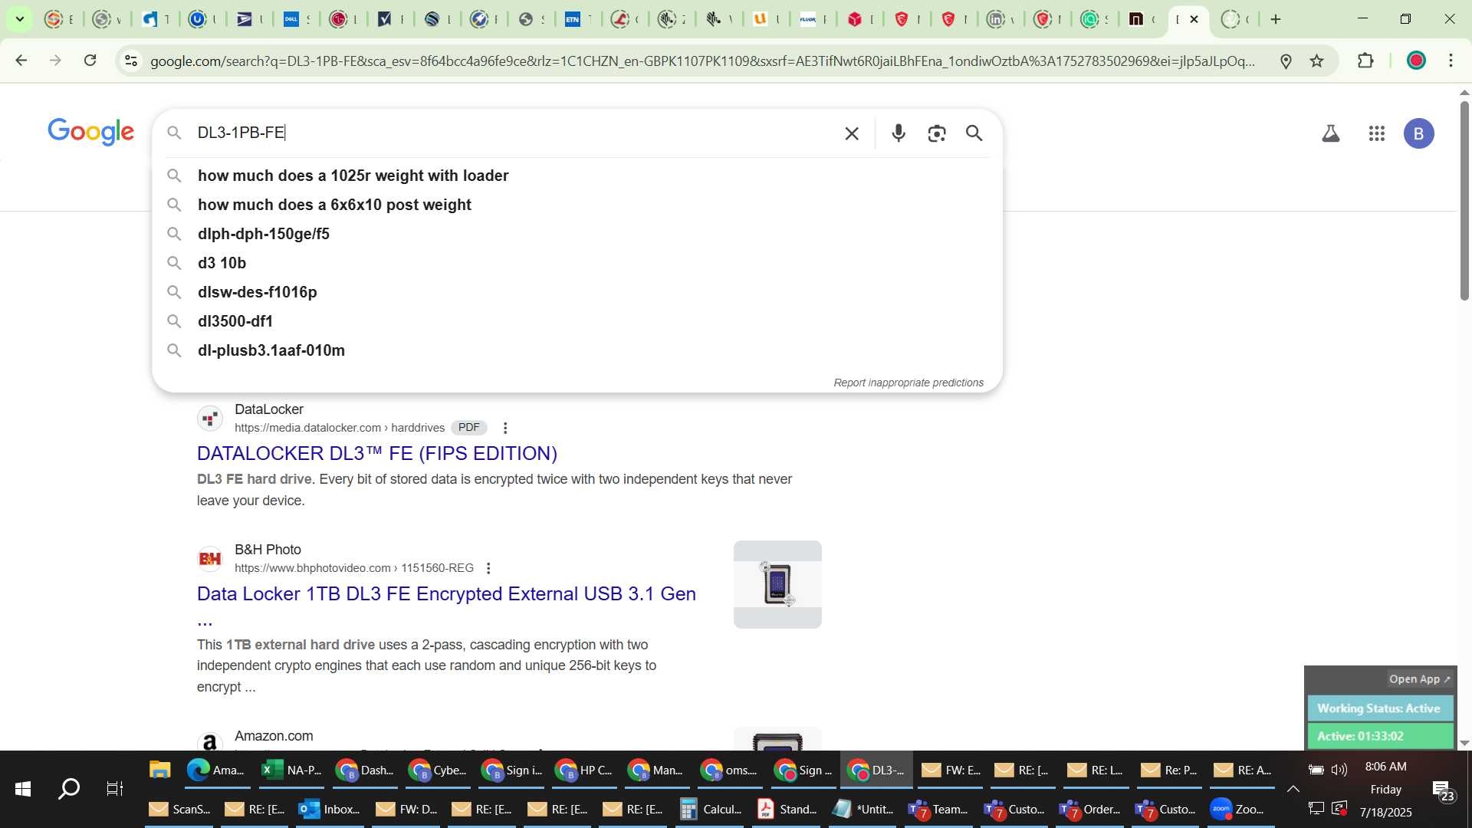Open Search by image camera icon
The width and height of the screenshot is (1472, 828).
point(936,133)
